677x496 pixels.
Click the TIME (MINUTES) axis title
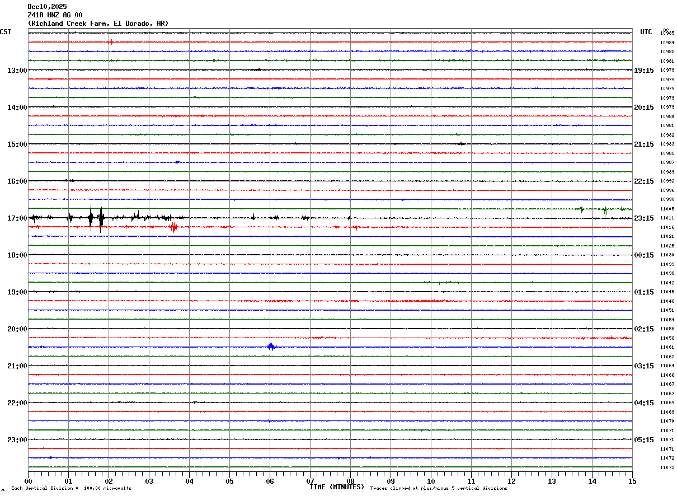pyautogui.click(x=337, y=487)
